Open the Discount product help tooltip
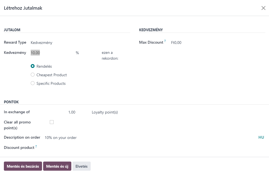 (36, 146)
